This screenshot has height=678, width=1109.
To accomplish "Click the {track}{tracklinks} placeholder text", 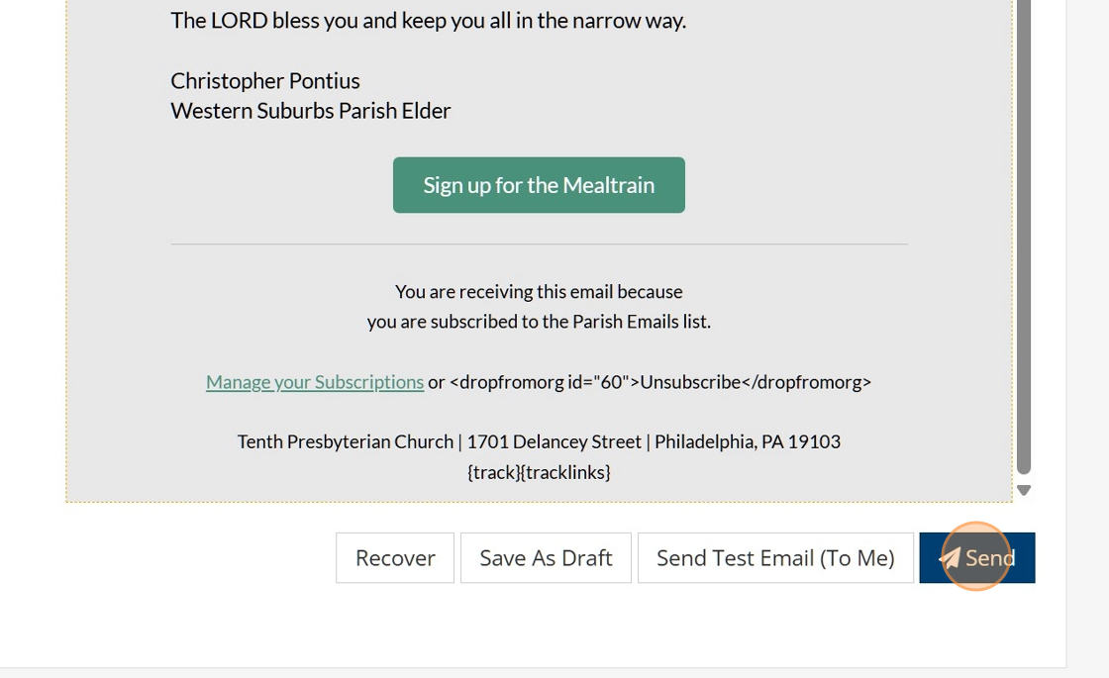I will click(x=539, y=472).
